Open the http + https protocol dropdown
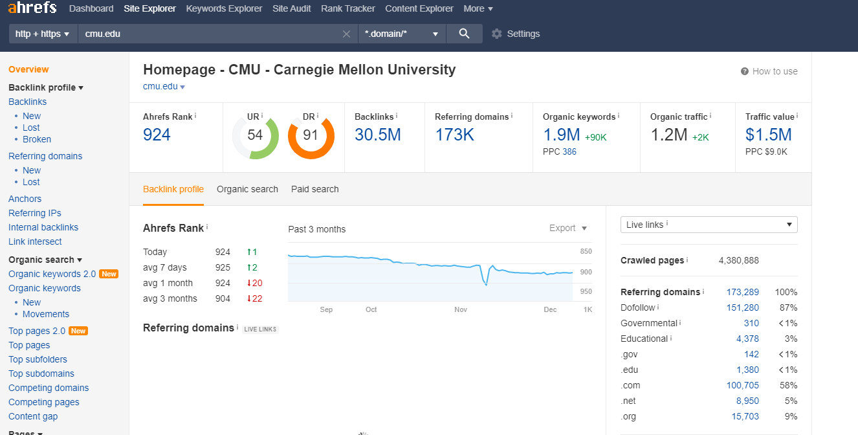 (42, 33)
